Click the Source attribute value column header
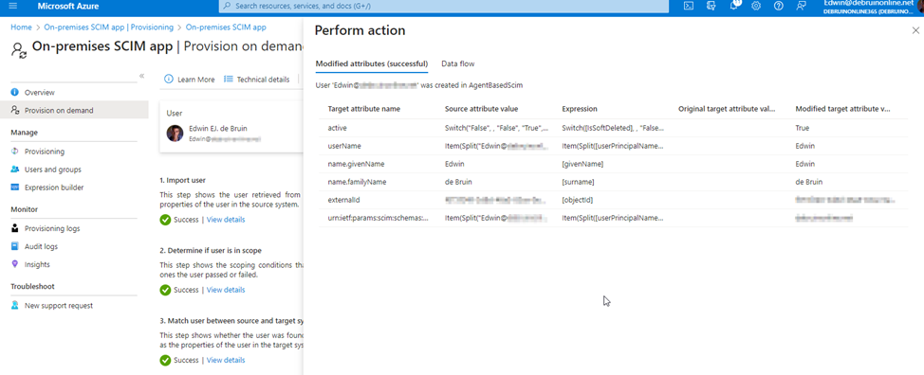Viewport: 924px width, 375px height. 481,109
